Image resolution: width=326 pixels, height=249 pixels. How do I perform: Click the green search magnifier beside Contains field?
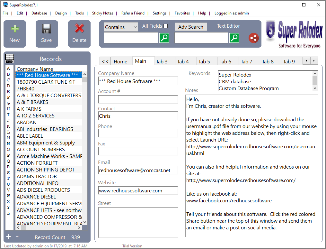(164, 38)
